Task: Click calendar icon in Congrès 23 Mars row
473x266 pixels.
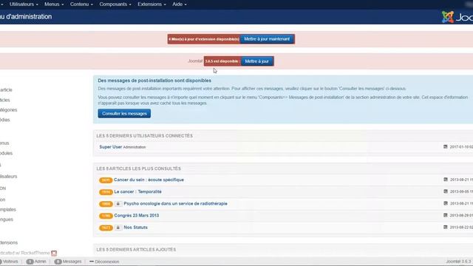Action: (445, 215)
